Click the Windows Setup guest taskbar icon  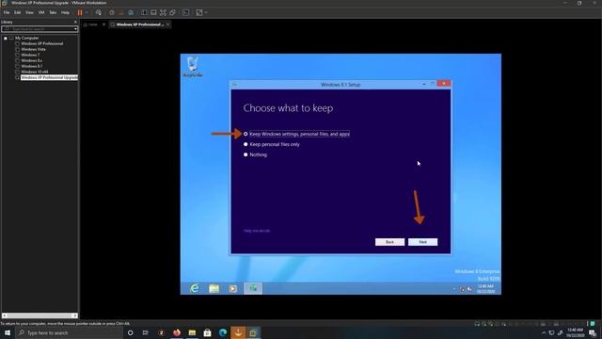253,288
